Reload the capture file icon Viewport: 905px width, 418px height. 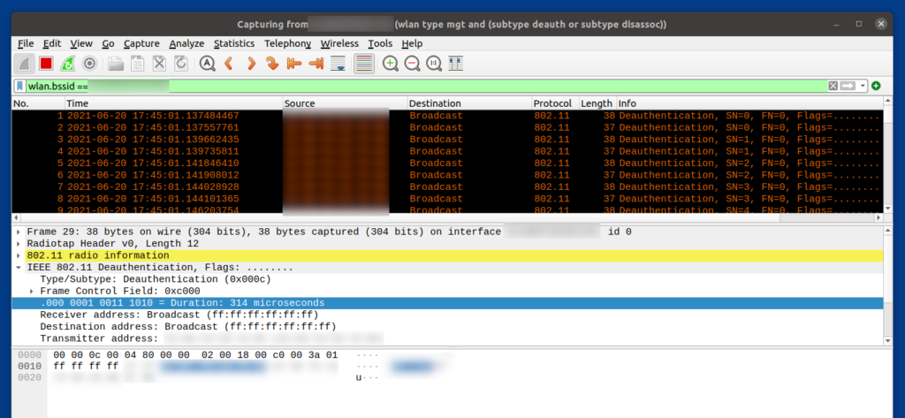coord(180,64)
